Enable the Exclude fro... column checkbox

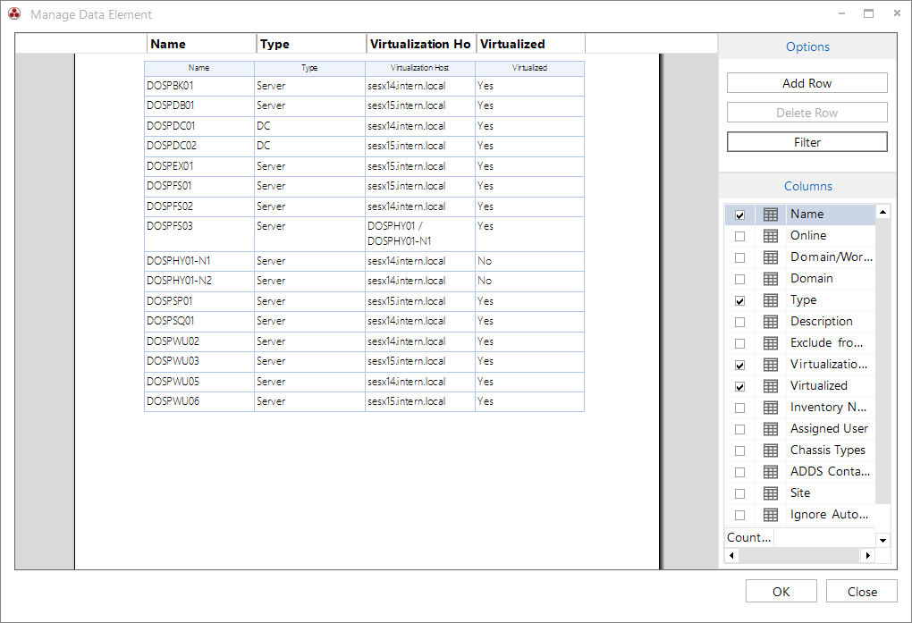739,344
